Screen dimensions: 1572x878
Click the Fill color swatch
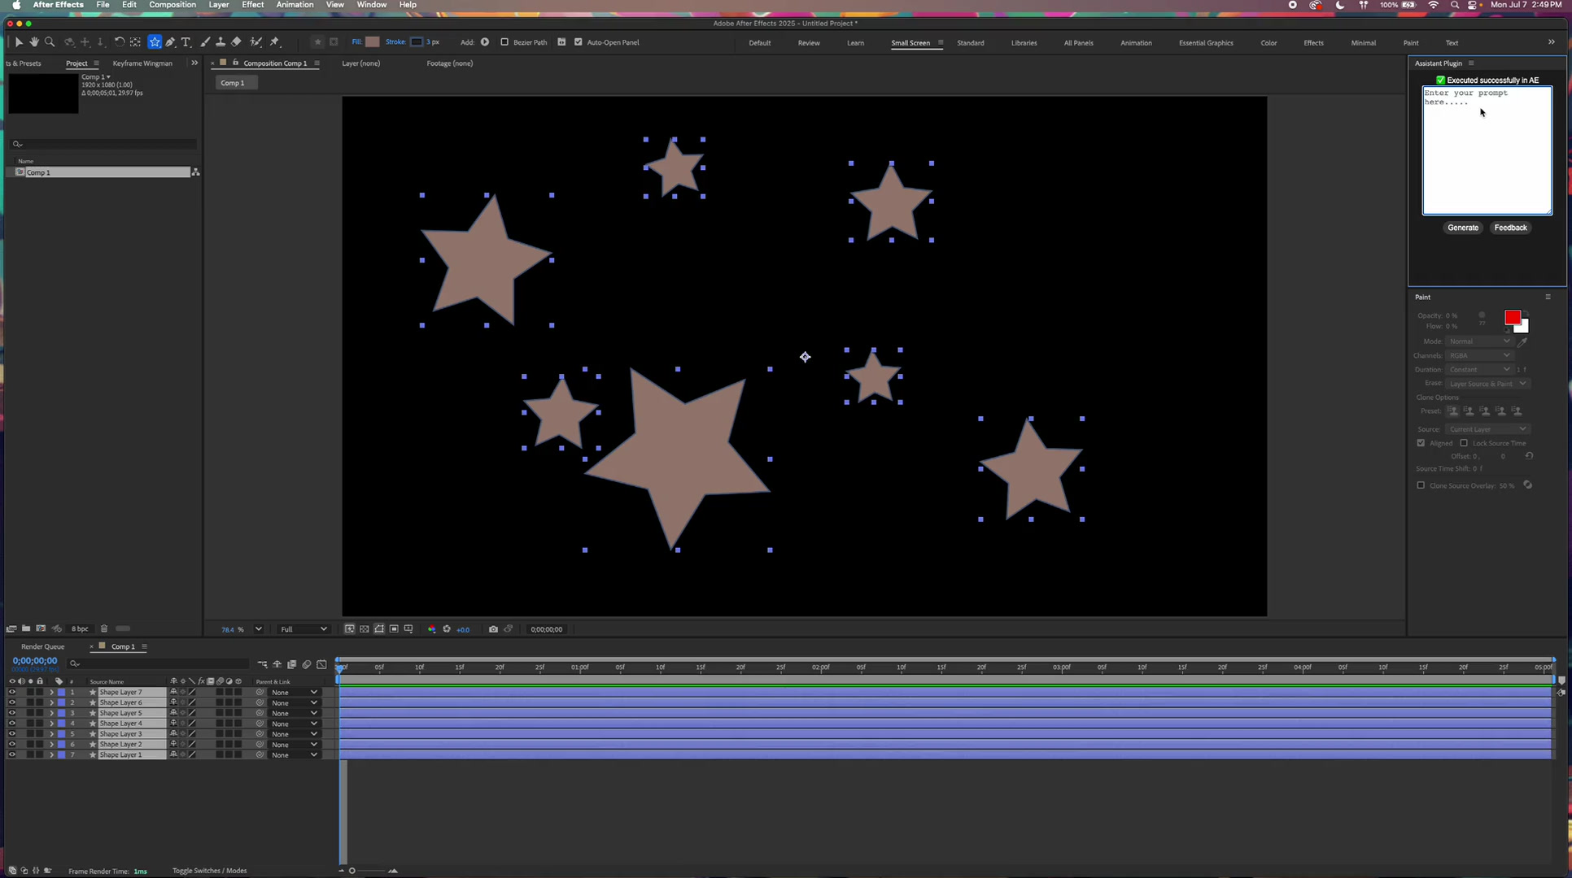(373, 41)
